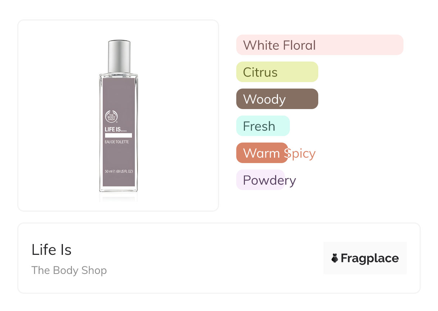Select the White Floral accord bar

(x=319, y=45)
